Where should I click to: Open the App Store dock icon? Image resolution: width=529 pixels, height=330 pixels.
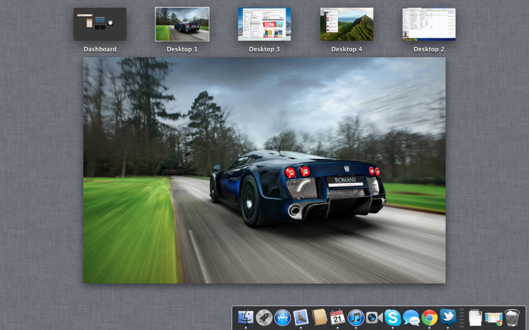pyautogui.click(x=283, y=317)
